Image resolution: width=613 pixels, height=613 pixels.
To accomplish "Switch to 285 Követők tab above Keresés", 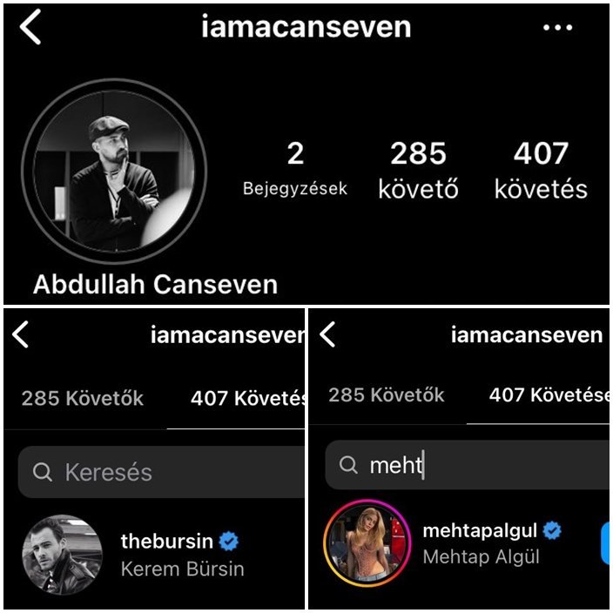I will (x=83, y=399).
